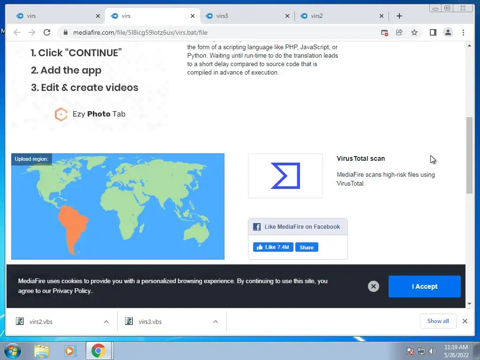Toggle the Chrome side panel icon
480x360 pixels.
[x=433, y=32]
